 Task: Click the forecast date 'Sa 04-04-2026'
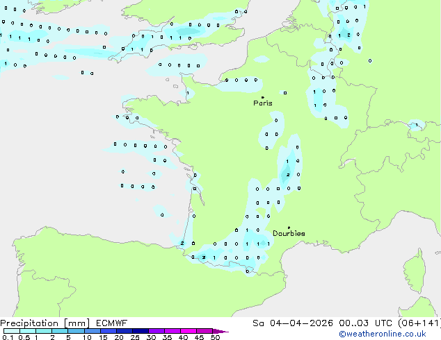click(293, 323)
